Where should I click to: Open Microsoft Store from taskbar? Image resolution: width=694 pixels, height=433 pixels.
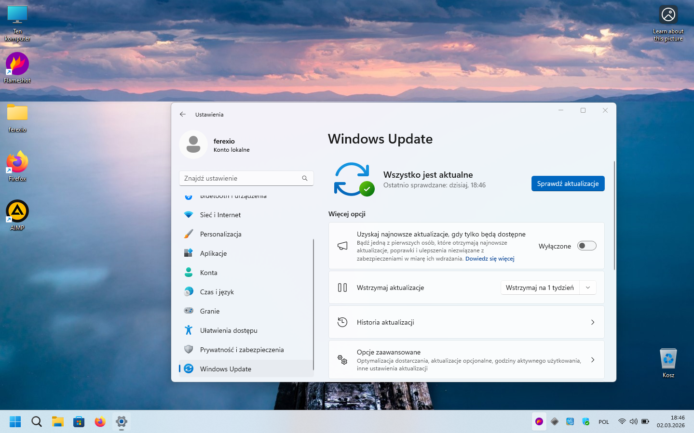[x=79, y=422]
